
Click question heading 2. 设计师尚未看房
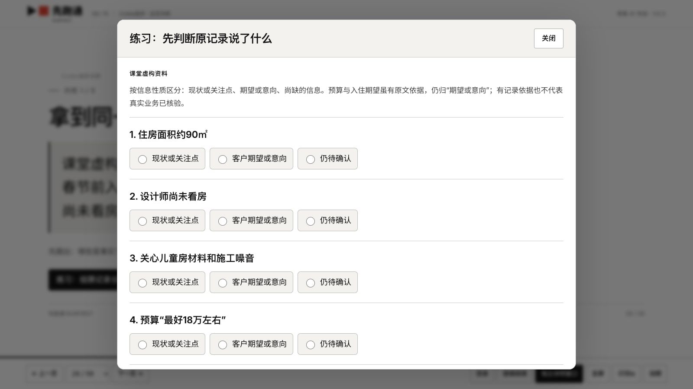[x=168, y=196]
